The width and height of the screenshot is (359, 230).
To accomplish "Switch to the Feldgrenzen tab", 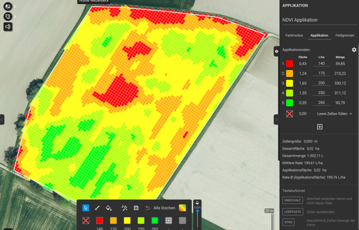I will click(x=345, y=35).
